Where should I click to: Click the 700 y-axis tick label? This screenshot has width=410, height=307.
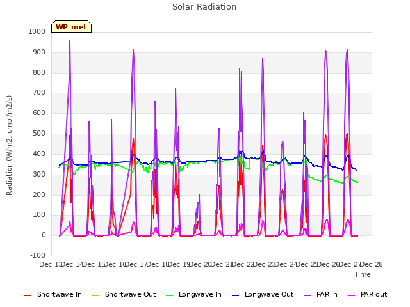pos(39,92)
